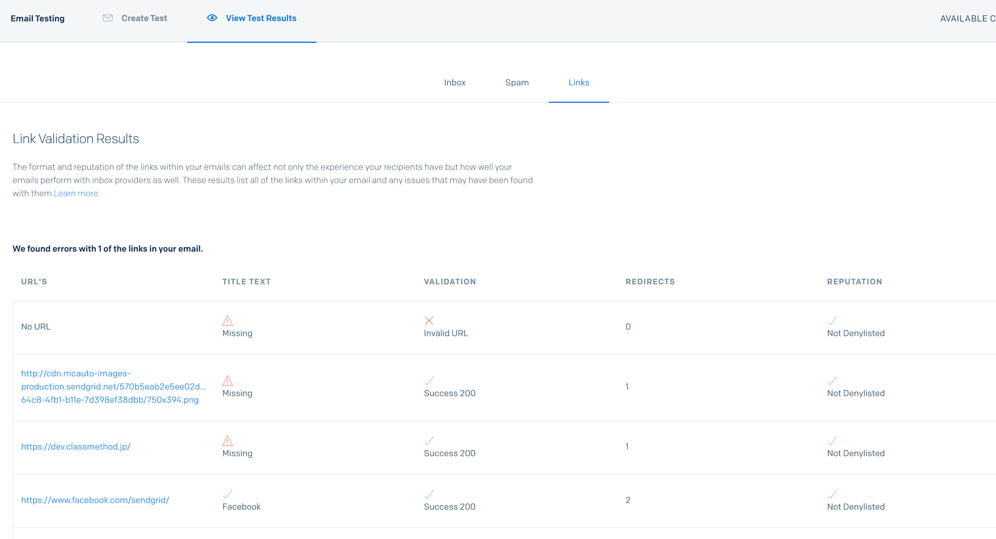Screen dimensions: 996x539
Task: Click red X Invalid URL icon
Action: (x=429, y=321)
